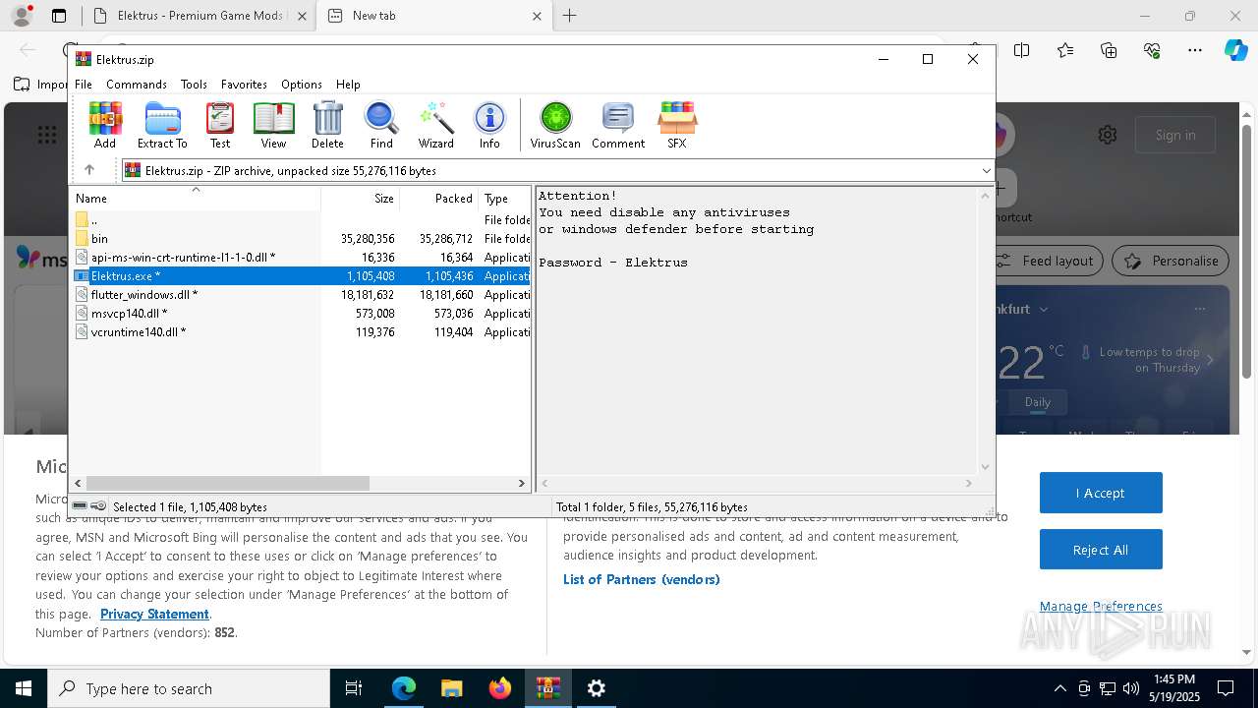Click the Comment toolbar icon
1258x708 pixels.
(618, 125)
